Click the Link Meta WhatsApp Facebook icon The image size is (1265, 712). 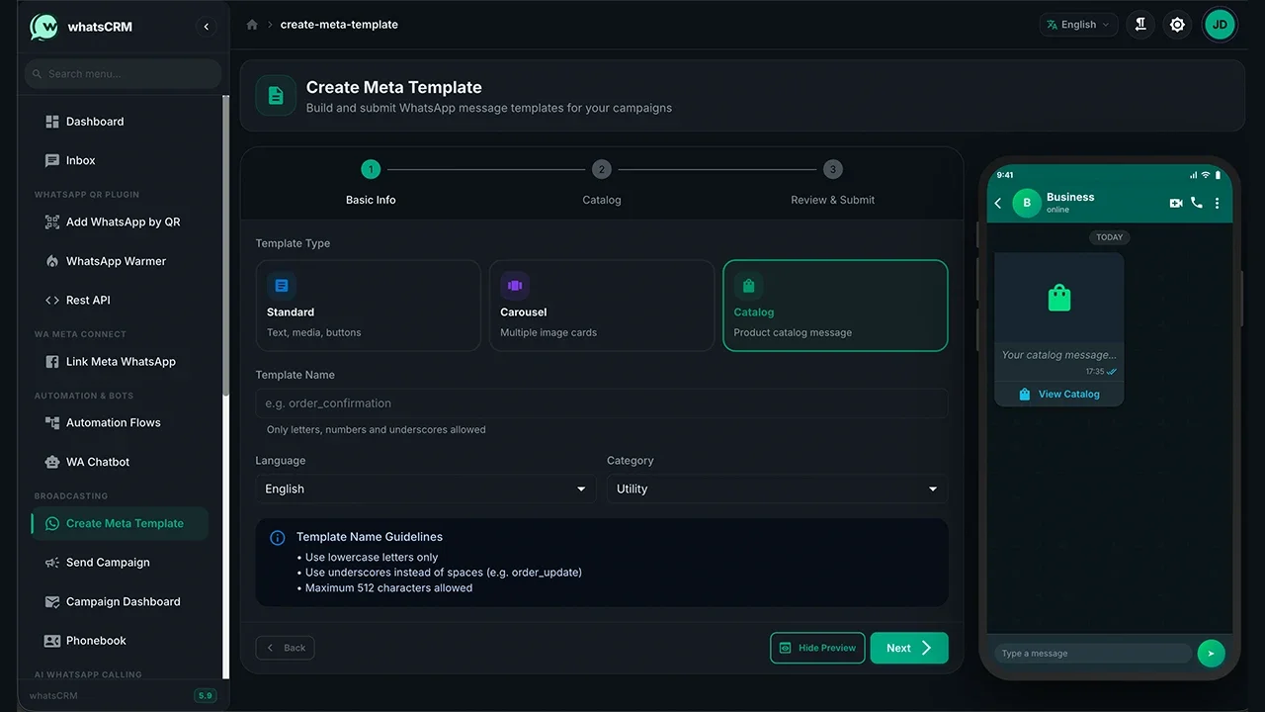52,362
